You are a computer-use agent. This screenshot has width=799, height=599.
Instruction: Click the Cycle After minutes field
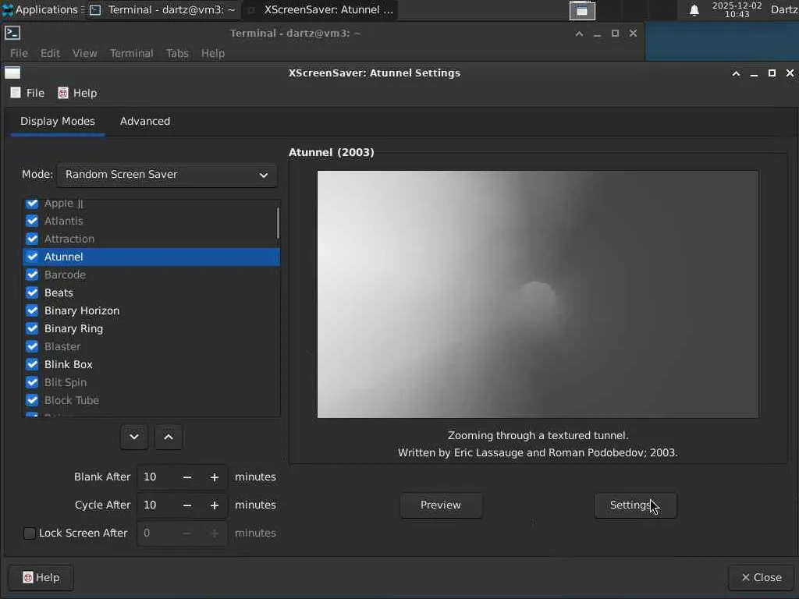tap(156, 505)
